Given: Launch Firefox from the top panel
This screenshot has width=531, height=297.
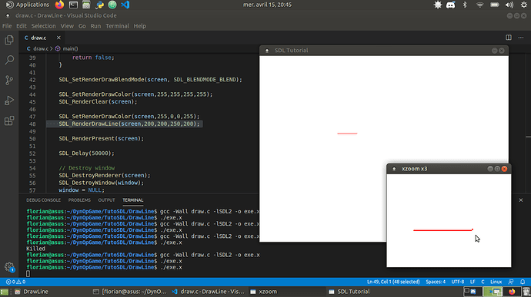Looking at the screenshot, I should (59, 5).
